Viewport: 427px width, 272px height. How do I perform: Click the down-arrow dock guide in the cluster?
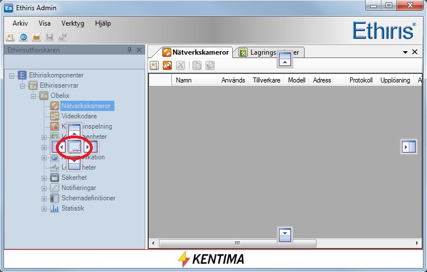[74, 163]
